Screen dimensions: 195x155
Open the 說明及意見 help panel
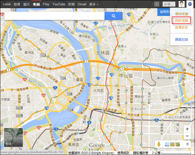click(x=164, y=12)
